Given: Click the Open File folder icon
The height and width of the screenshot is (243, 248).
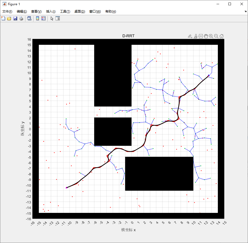Looking at the screenshot, I should [x=9, y=19].
